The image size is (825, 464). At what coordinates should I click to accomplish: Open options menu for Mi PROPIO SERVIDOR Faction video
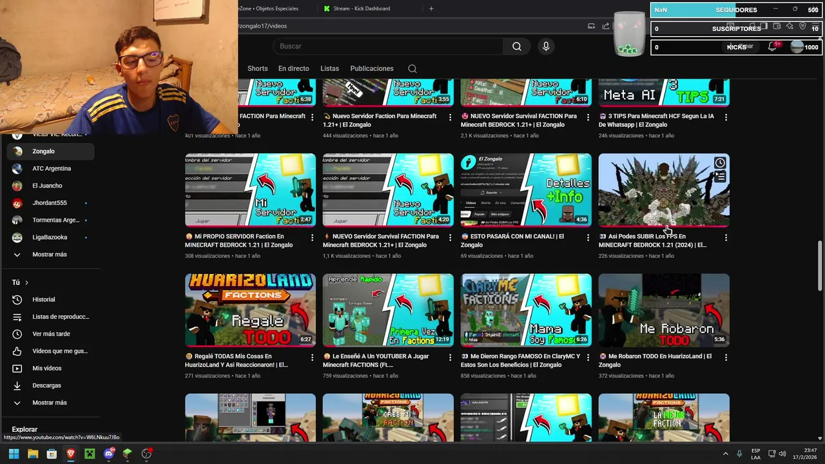pyautogui.click(x=312, y=237)
